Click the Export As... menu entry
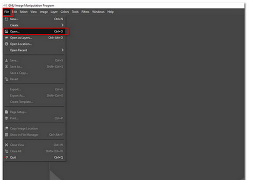Screen dimensions: 253x180 pos(34,95)
